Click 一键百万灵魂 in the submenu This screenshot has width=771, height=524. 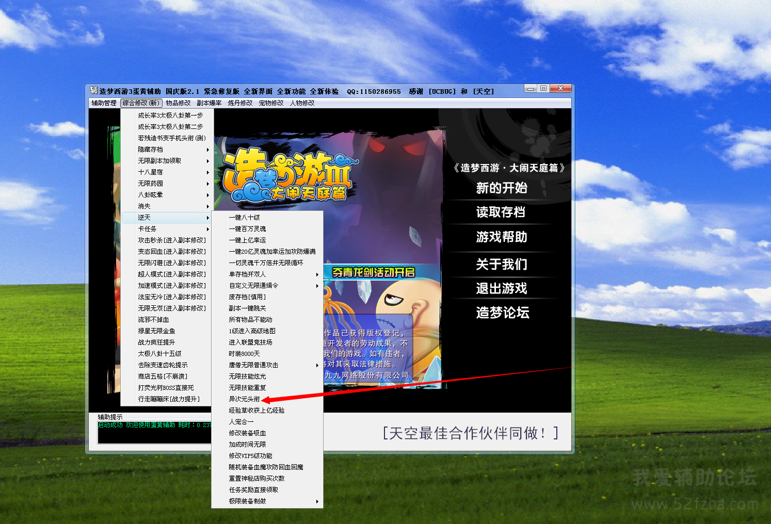(267, 229)
